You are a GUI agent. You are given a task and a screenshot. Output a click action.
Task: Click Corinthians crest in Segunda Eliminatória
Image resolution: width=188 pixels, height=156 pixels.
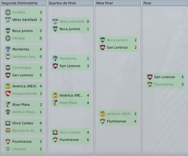(8, 68)
